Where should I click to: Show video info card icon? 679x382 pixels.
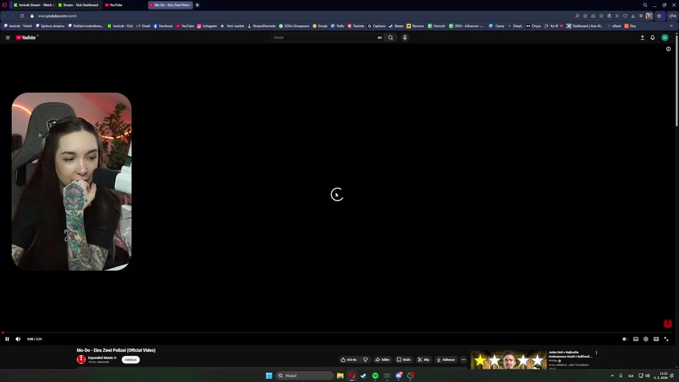pos(668,49)
